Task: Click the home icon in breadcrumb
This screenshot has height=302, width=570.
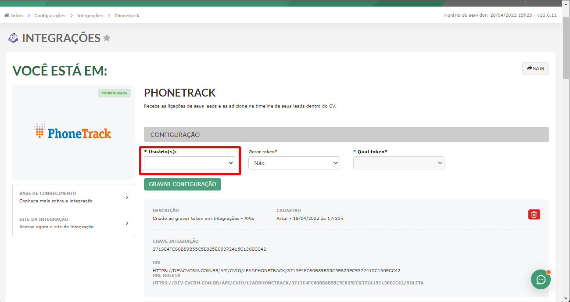Action: (7, 15)
